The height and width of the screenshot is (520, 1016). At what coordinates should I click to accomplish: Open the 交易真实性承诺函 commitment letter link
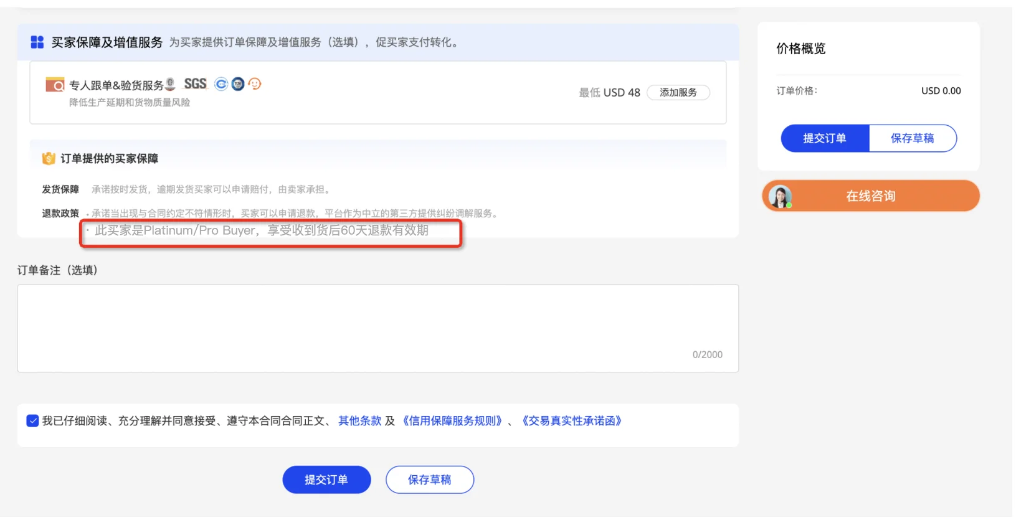click(572, 422)
